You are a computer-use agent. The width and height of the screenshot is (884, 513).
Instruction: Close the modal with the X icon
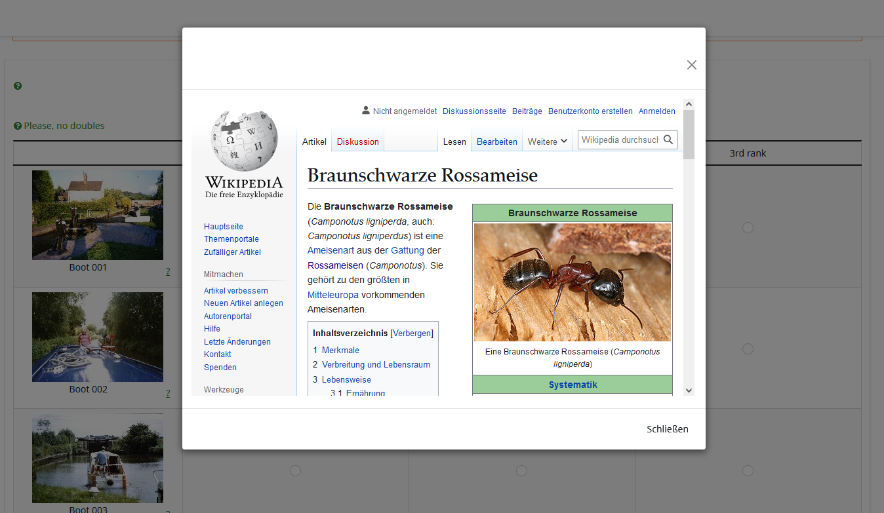click(691, 65)
